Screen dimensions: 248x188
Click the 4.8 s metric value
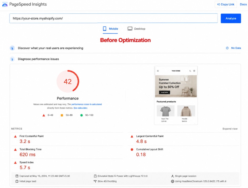pyautogui.click(x=141, y=141)
